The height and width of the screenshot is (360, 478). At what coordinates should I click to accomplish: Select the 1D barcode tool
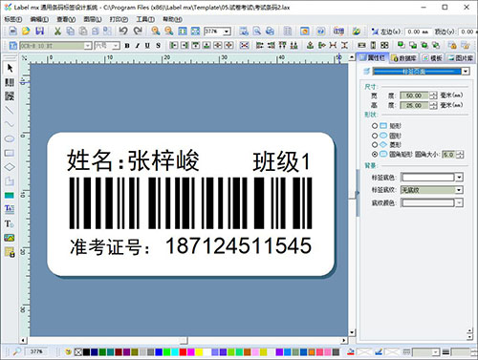pyautogui.click(x=10, y=82)
